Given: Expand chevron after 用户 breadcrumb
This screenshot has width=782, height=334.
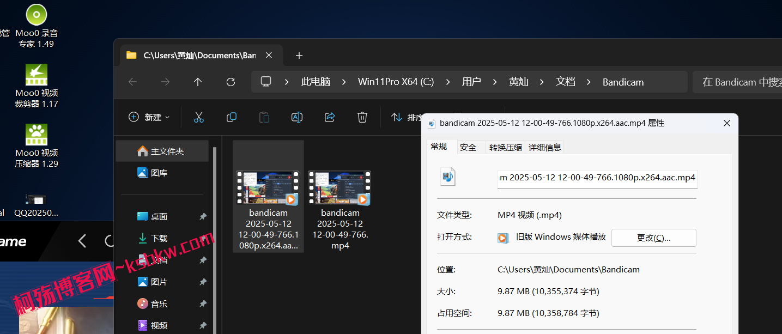Looking at the screenshot, I should pos(495,82).
